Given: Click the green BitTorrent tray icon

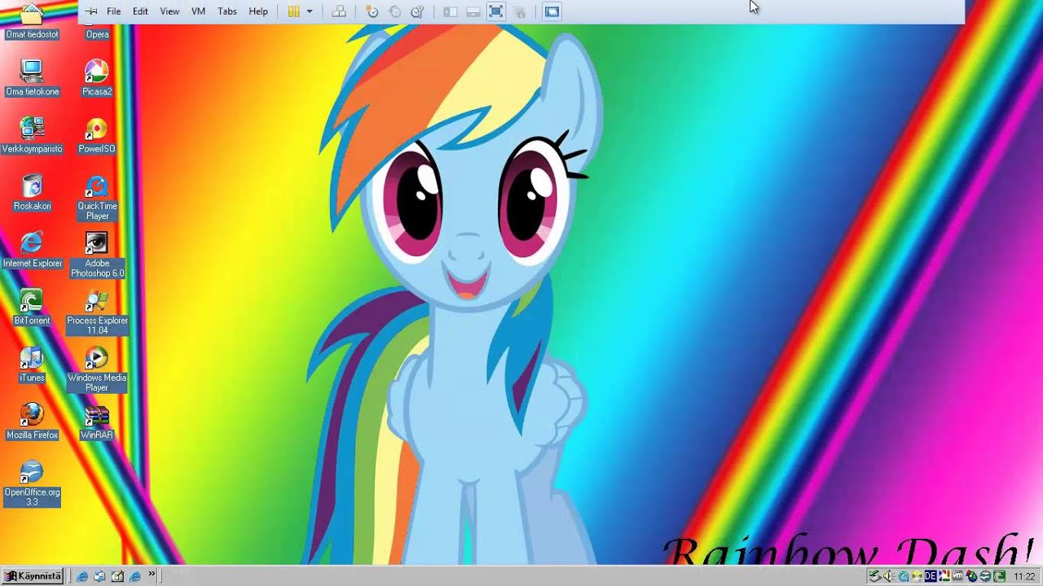Looking at the screenshot, I should click(x=999, y=576).
